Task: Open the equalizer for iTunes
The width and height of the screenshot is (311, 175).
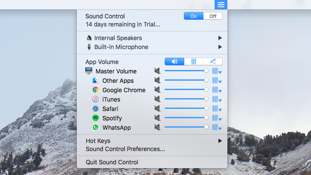Action: [217, 99]
